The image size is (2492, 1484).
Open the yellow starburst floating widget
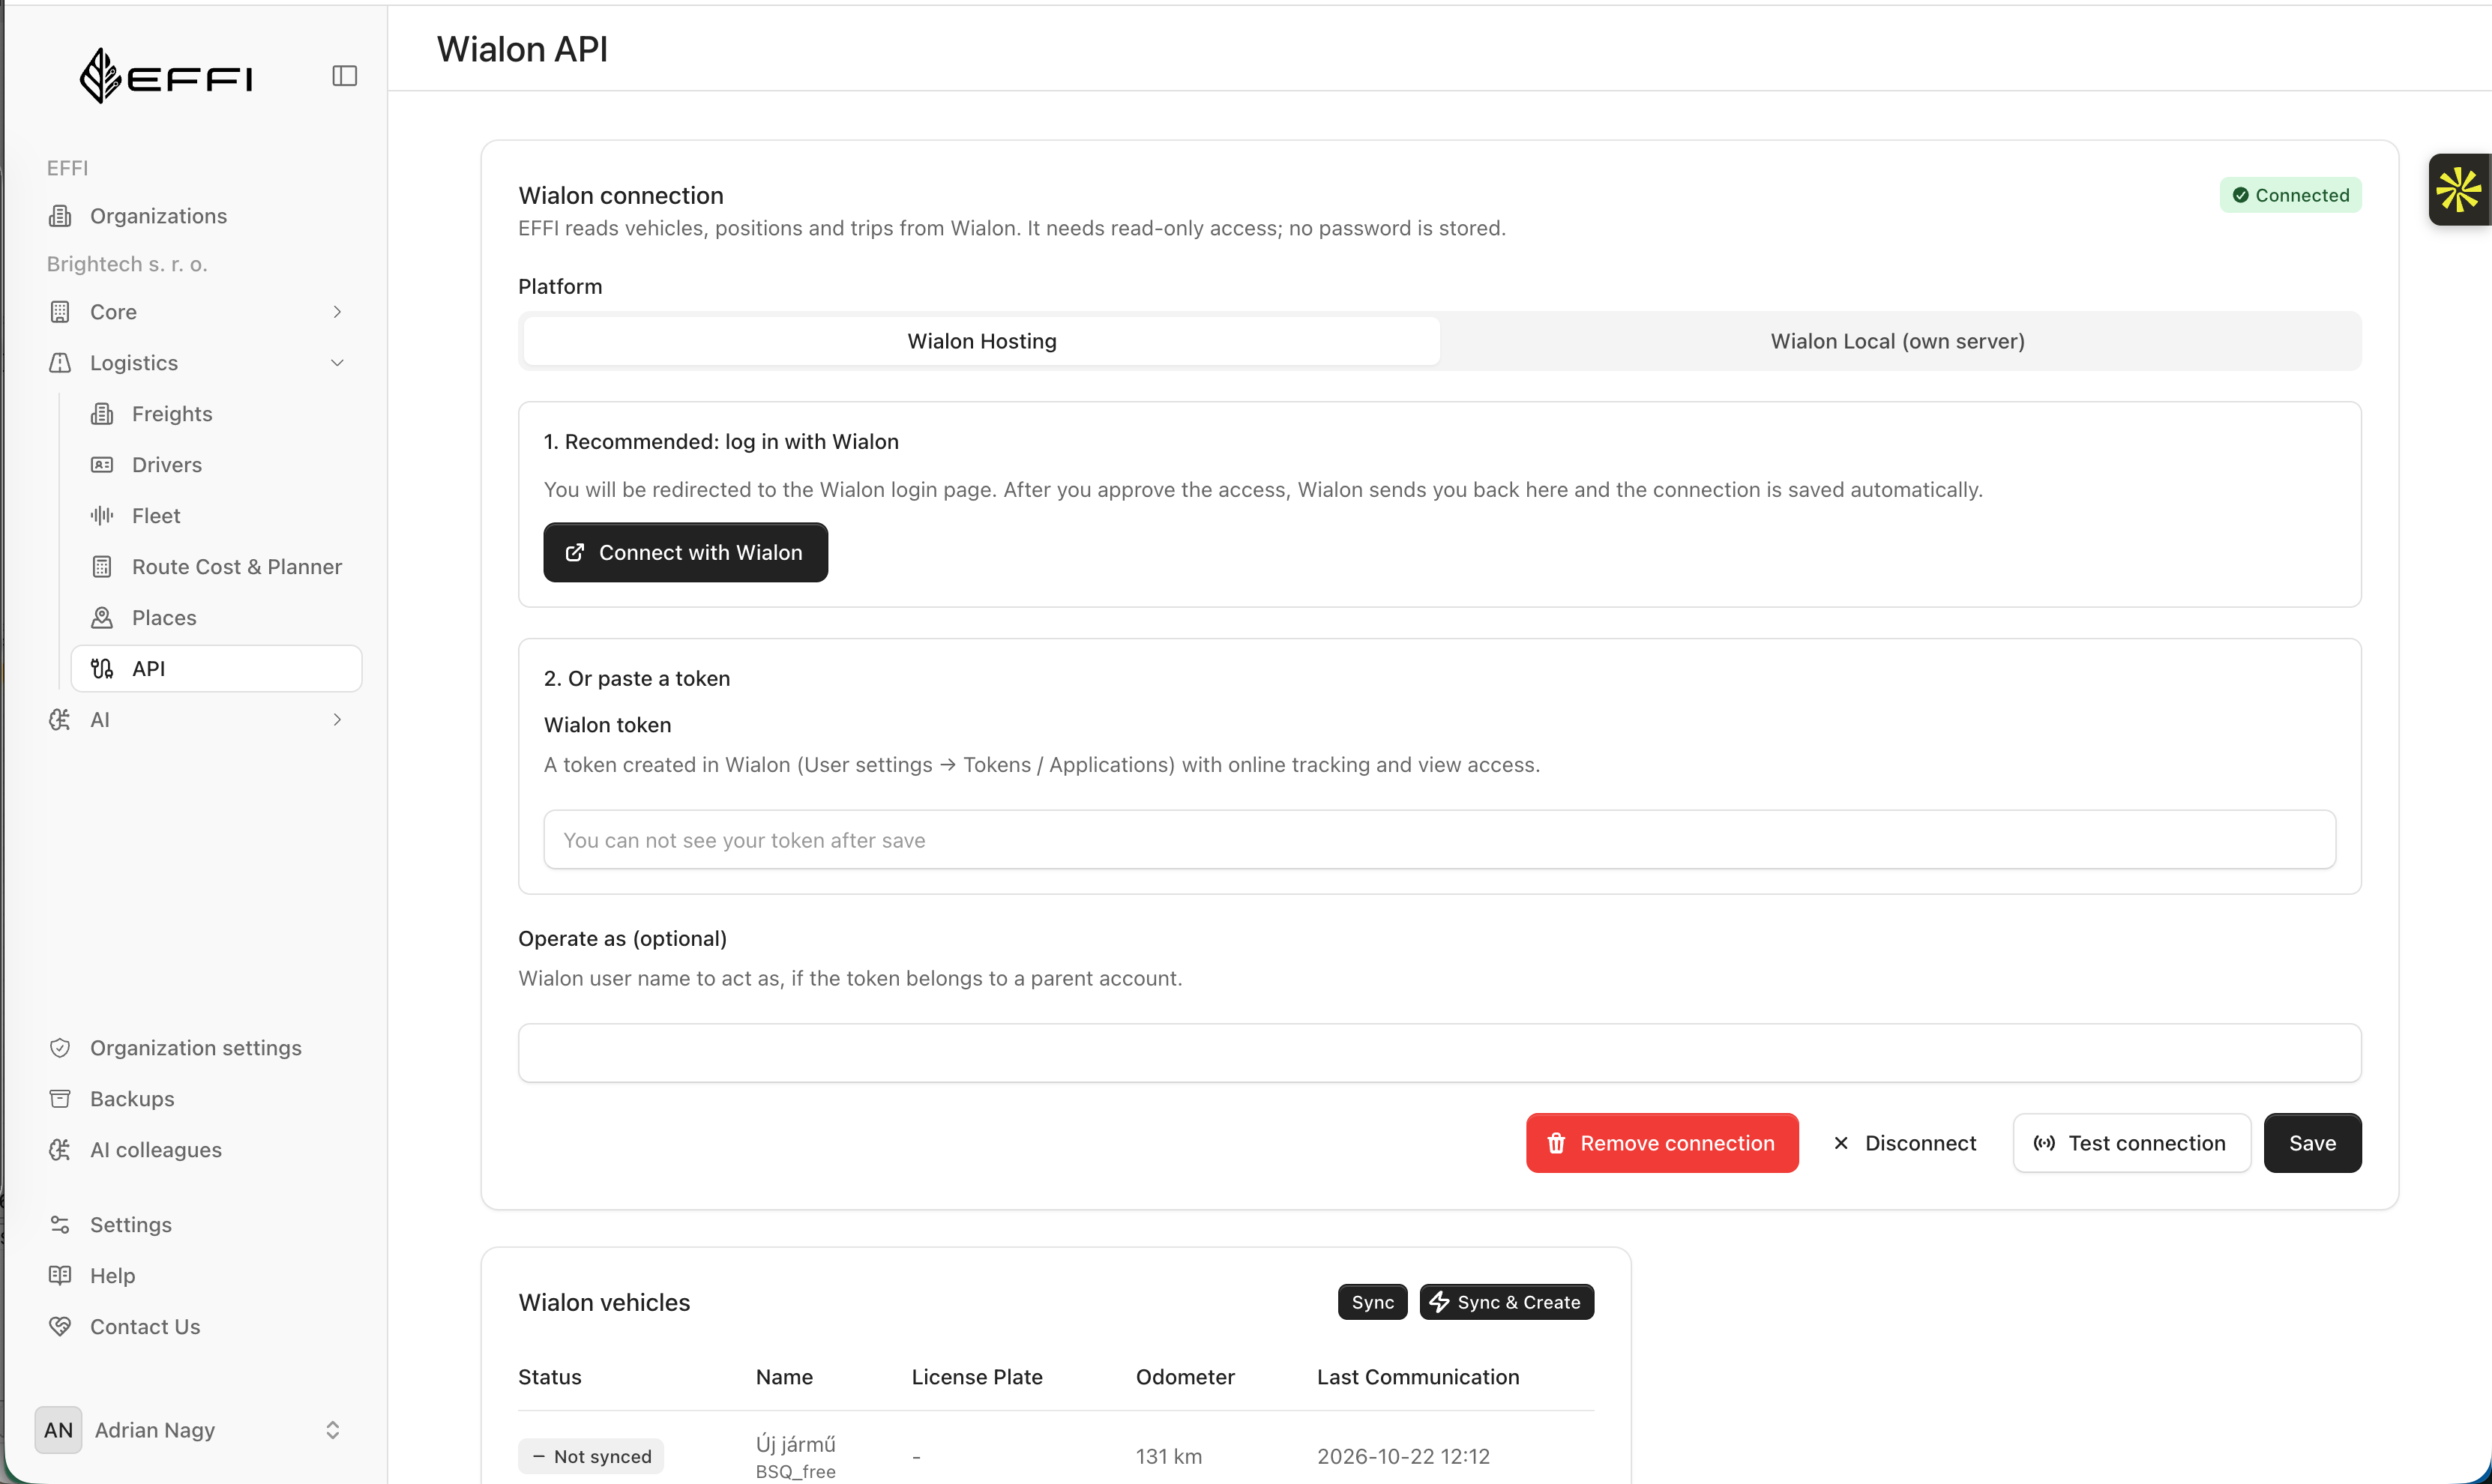tap(2458, 190)
